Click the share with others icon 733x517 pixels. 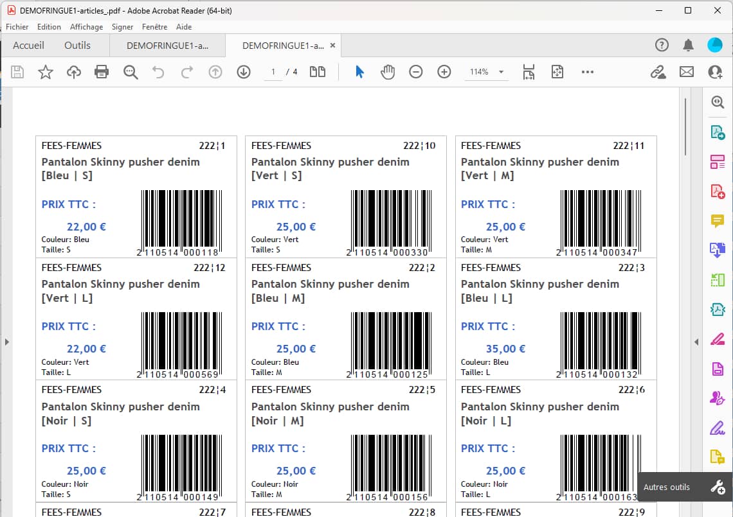pyautogui.click(x=715, y=72)
